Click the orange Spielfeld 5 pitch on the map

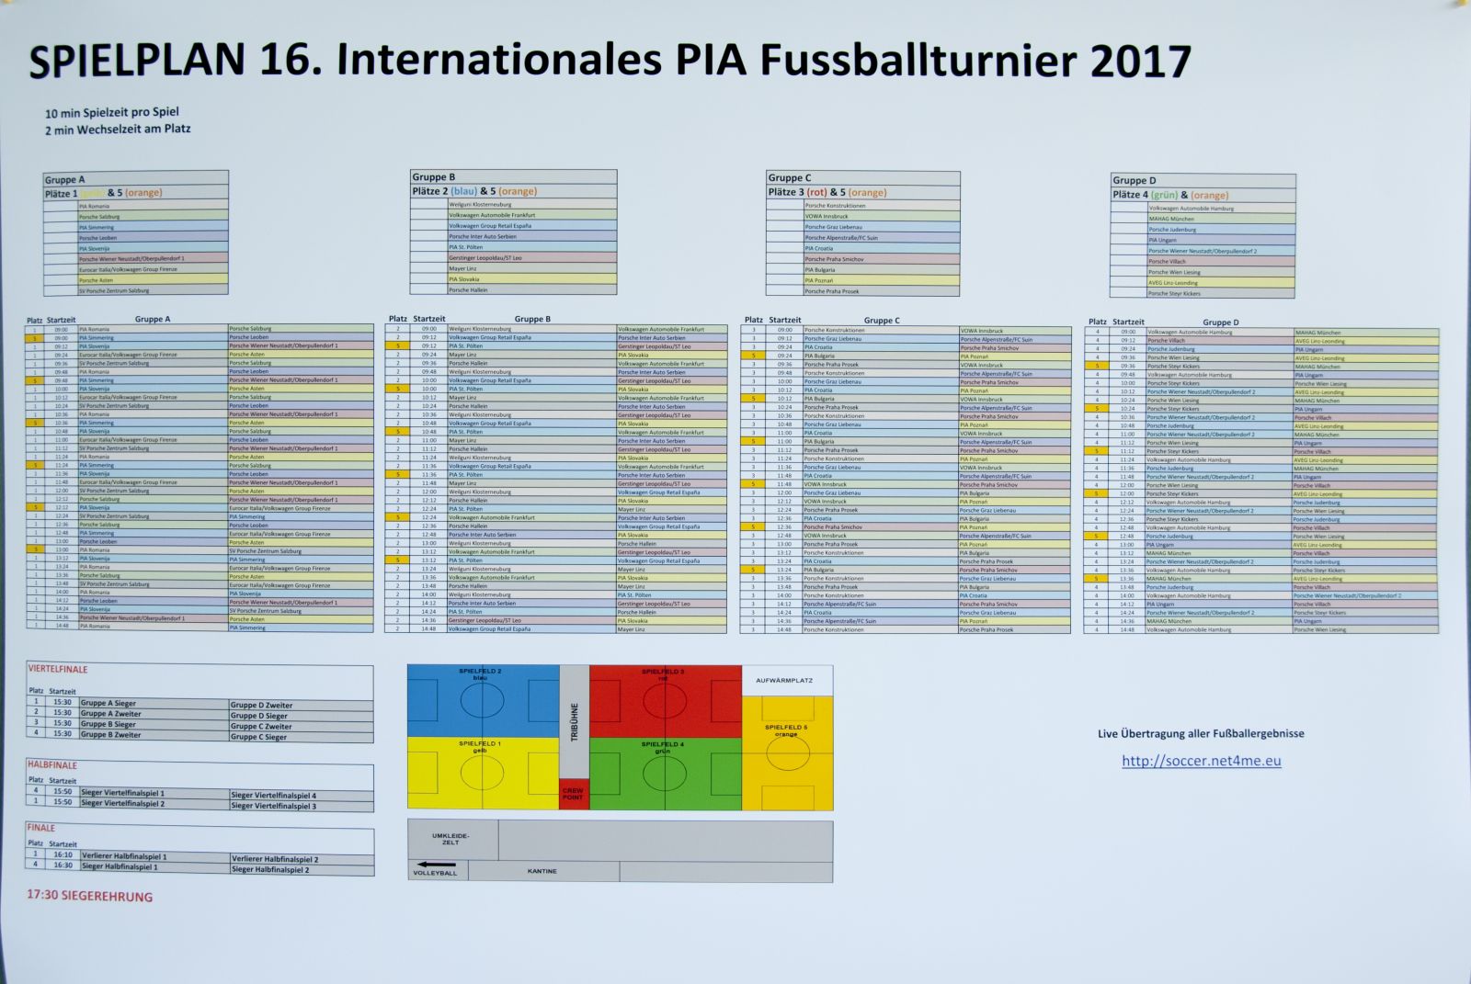pos(787,753)
